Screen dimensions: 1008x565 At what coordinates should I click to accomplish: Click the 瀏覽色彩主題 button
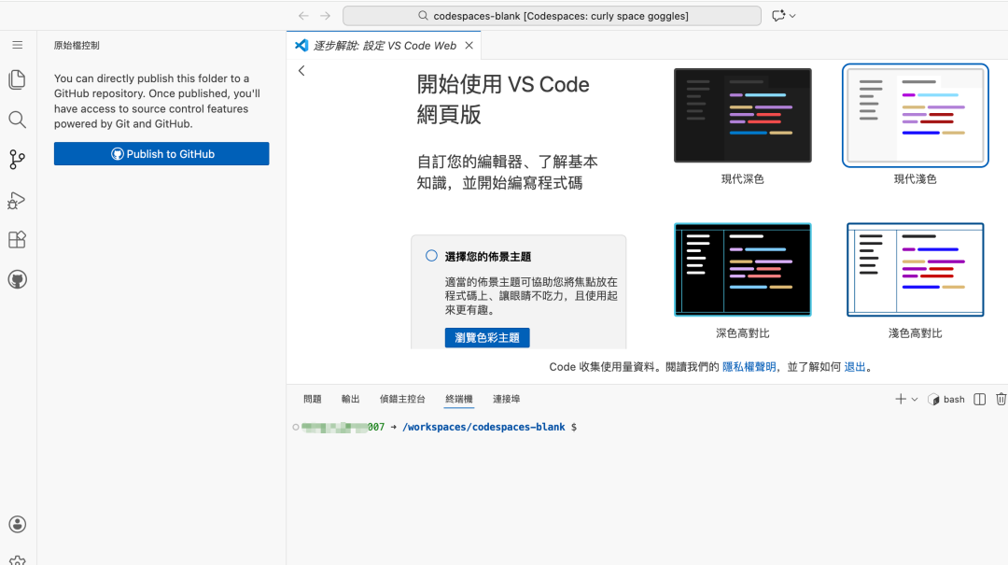point(487,338)
